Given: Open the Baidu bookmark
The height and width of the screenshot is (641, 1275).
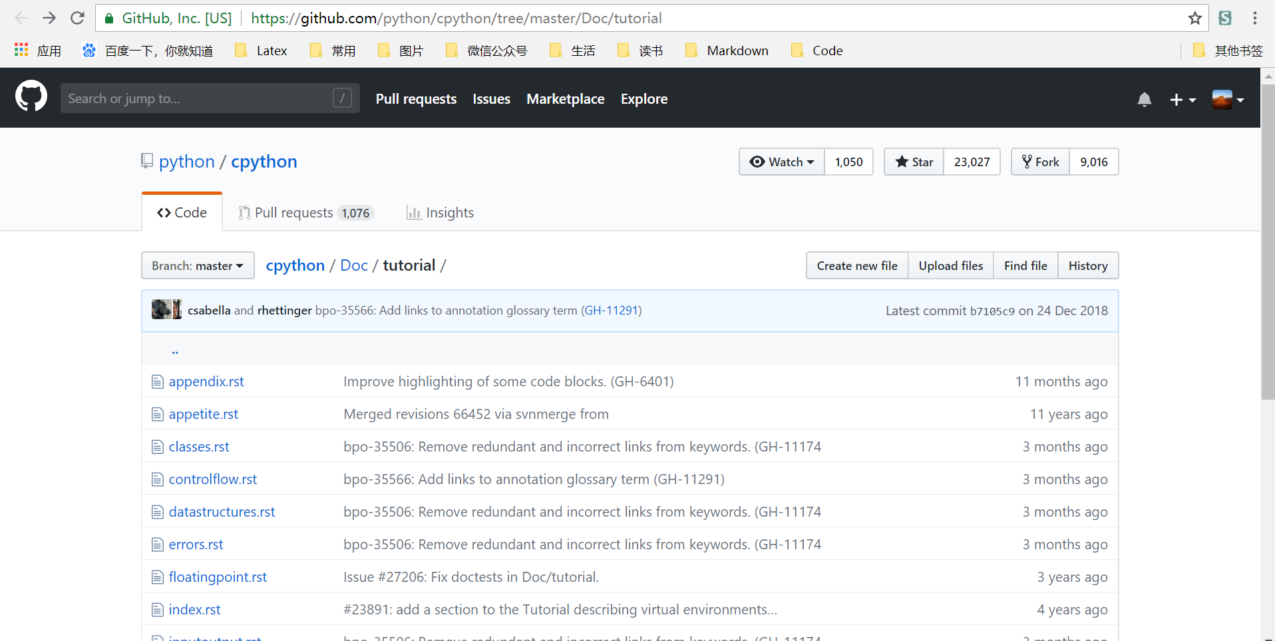Looking at the screenshot, I should (x=148, y=51).
